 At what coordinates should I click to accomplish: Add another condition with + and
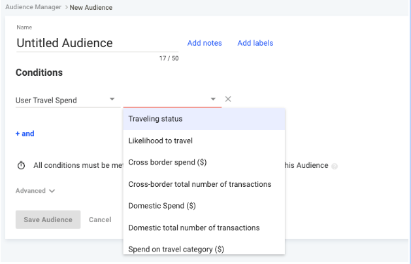click(x=25, y=134)
